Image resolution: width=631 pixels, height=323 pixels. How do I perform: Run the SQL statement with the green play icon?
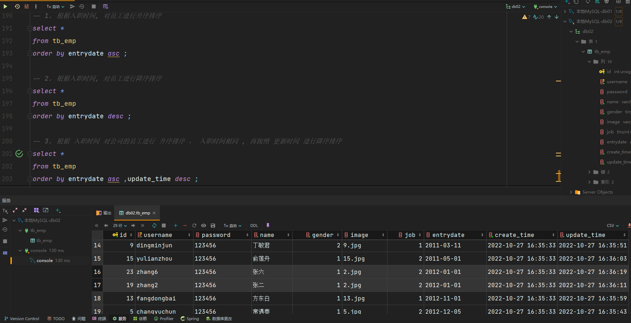tap(5, 6)
